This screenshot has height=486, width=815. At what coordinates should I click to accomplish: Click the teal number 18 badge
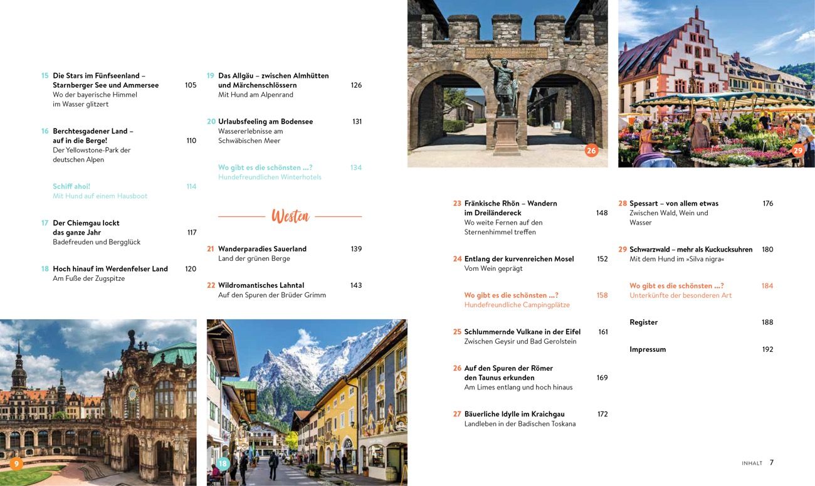223,463
